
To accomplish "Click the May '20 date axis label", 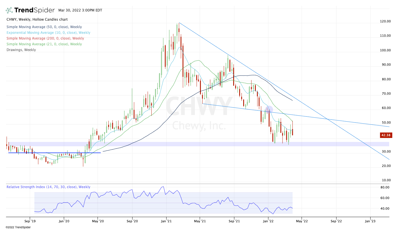I will click(98, 221).
